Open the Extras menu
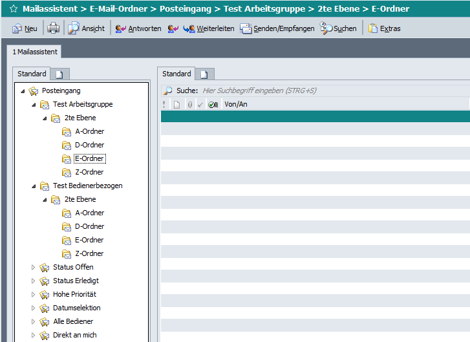 click(x=385, y=28)
